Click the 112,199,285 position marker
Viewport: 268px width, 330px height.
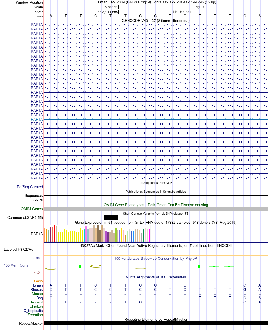(108, 12)
